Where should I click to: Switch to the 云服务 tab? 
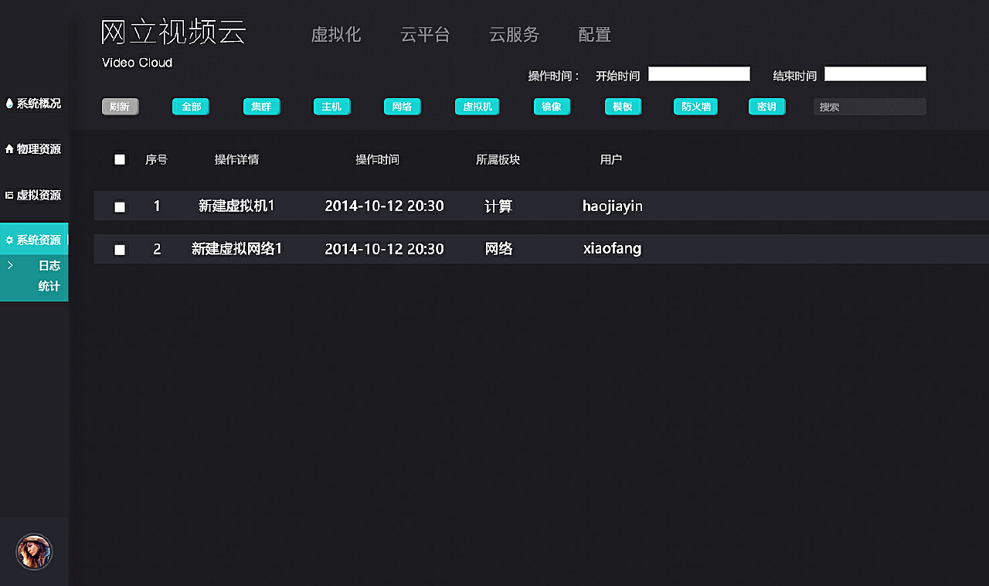[515, 35]
